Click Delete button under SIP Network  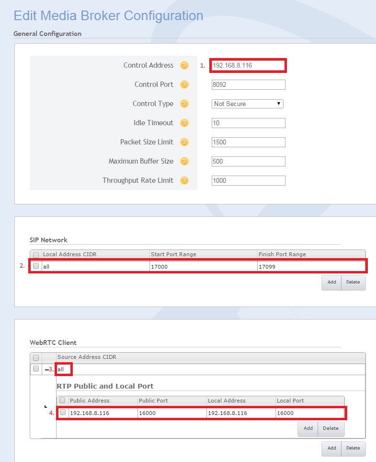[353, 282]
